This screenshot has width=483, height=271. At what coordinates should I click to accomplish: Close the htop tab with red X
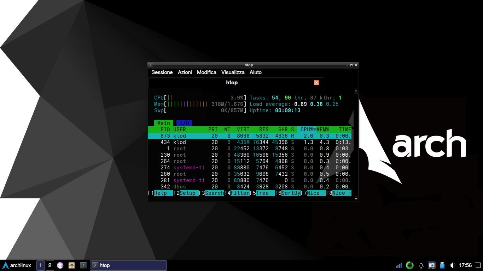click(x=316, y=83)
